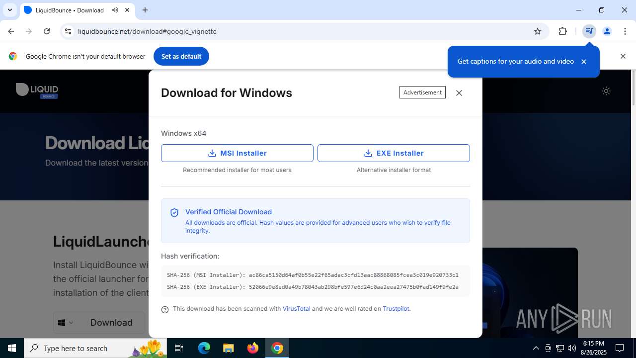636x358 pixels.
Task: Click Chrome icon on taskbar
Action: coord(277,348)
